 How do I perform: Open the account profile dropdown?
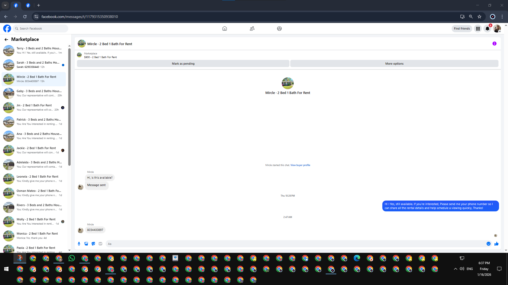497,28
